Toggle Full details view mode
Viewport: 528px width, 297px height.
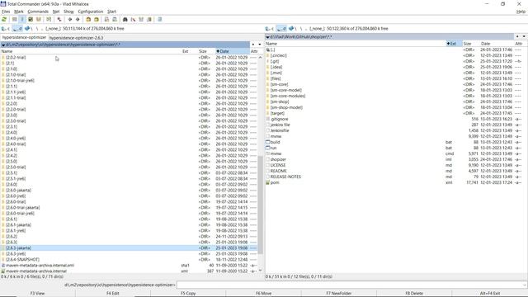[22, 20]
